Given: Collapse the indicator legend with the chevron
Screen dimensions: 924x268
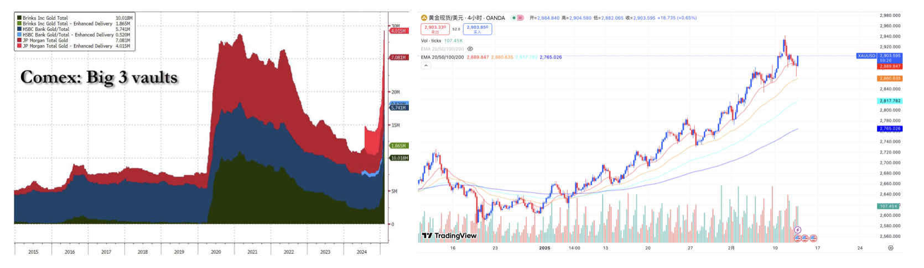Looking at the screenshot, I should 425,66.
